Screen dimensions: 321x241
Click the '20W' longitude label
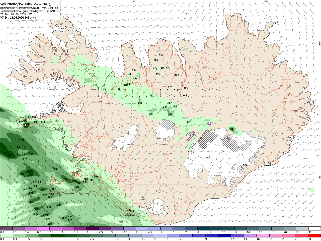click(133, 1)
